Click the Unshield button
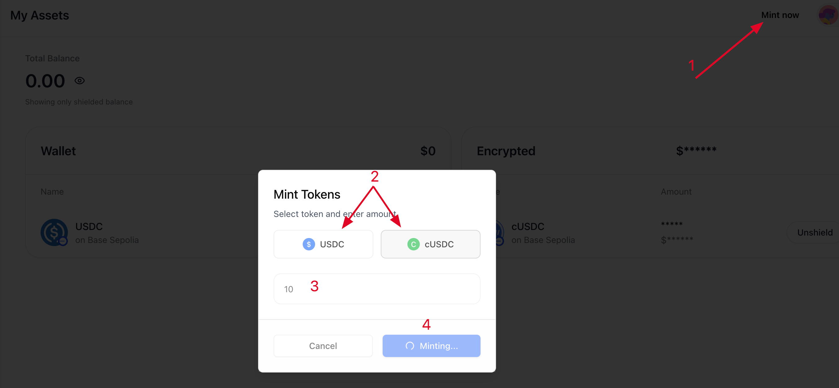839x388 pixels. click(x=814, y=233)
